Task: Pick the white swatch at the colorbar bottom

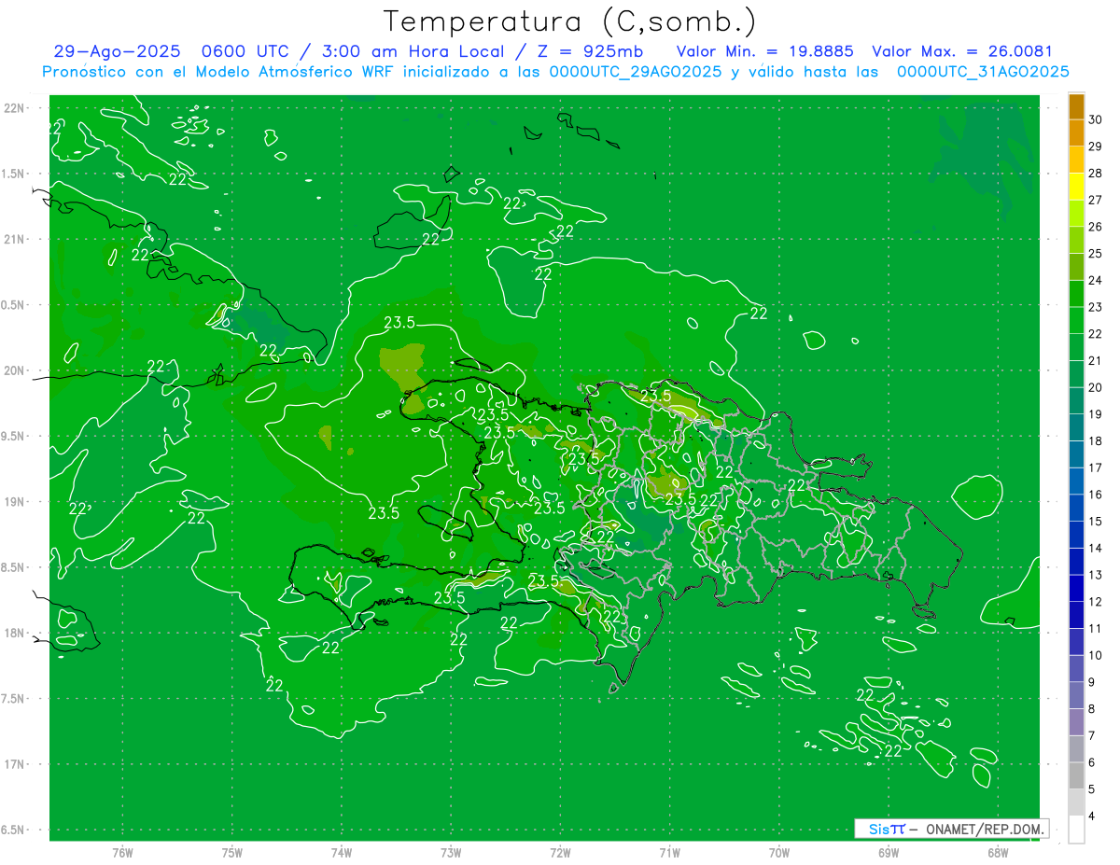Action: 1076,830
